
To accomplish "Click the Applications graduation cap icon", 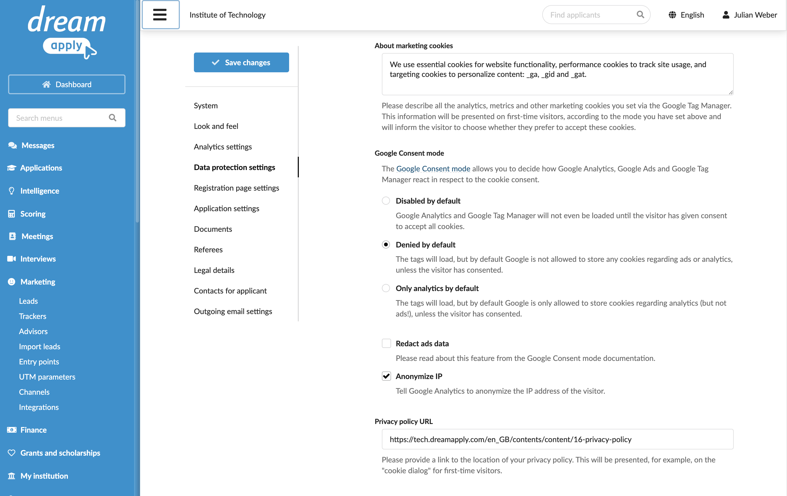I will point(12,168).
